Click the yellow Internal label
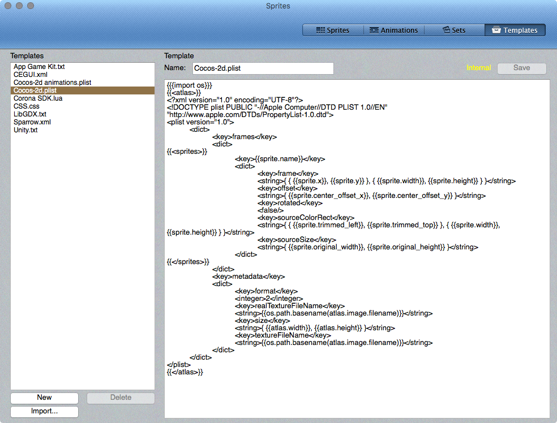The image size is (557, 423). pyautogui.click(x=478, y=68)
